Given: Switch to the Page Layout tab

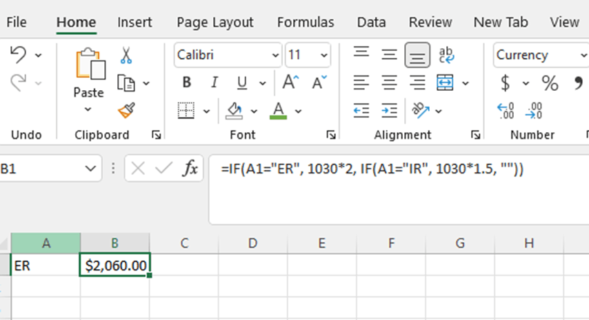Looking at the screenshot, I should (215, 22).
